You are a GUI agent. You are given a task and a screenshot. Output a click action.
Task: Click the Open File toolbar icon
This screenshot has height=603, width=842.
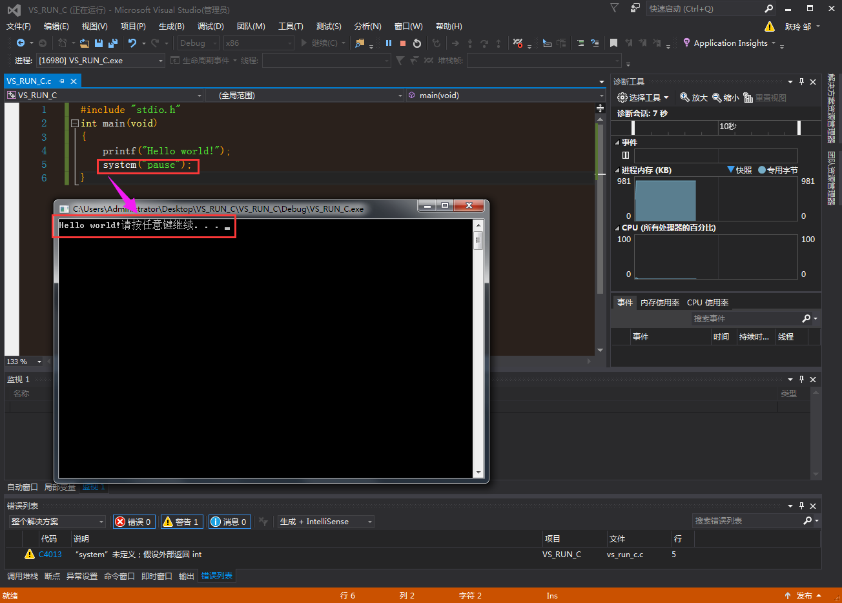85,43
